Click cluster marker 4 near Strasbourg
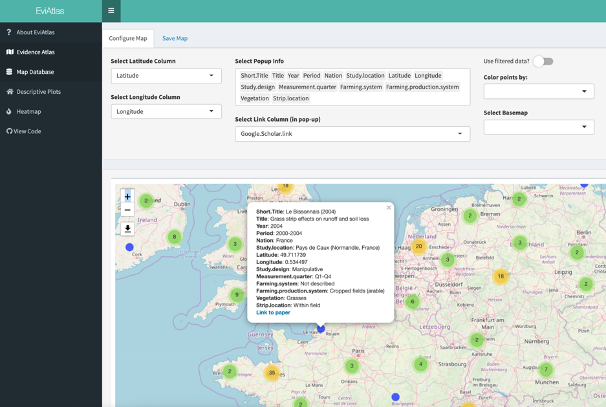Screen dimensions: 606x407 420,364
